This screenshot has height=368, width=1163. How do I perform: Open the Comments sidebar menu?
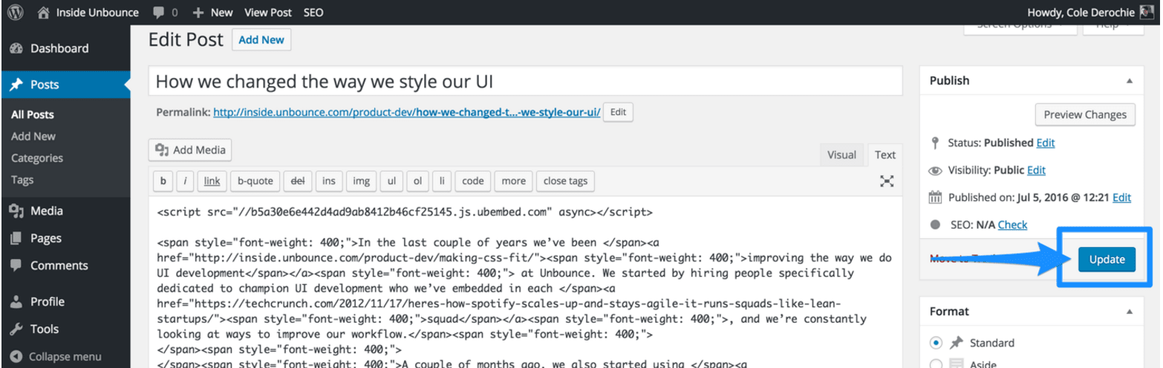(x=65, y=266)
